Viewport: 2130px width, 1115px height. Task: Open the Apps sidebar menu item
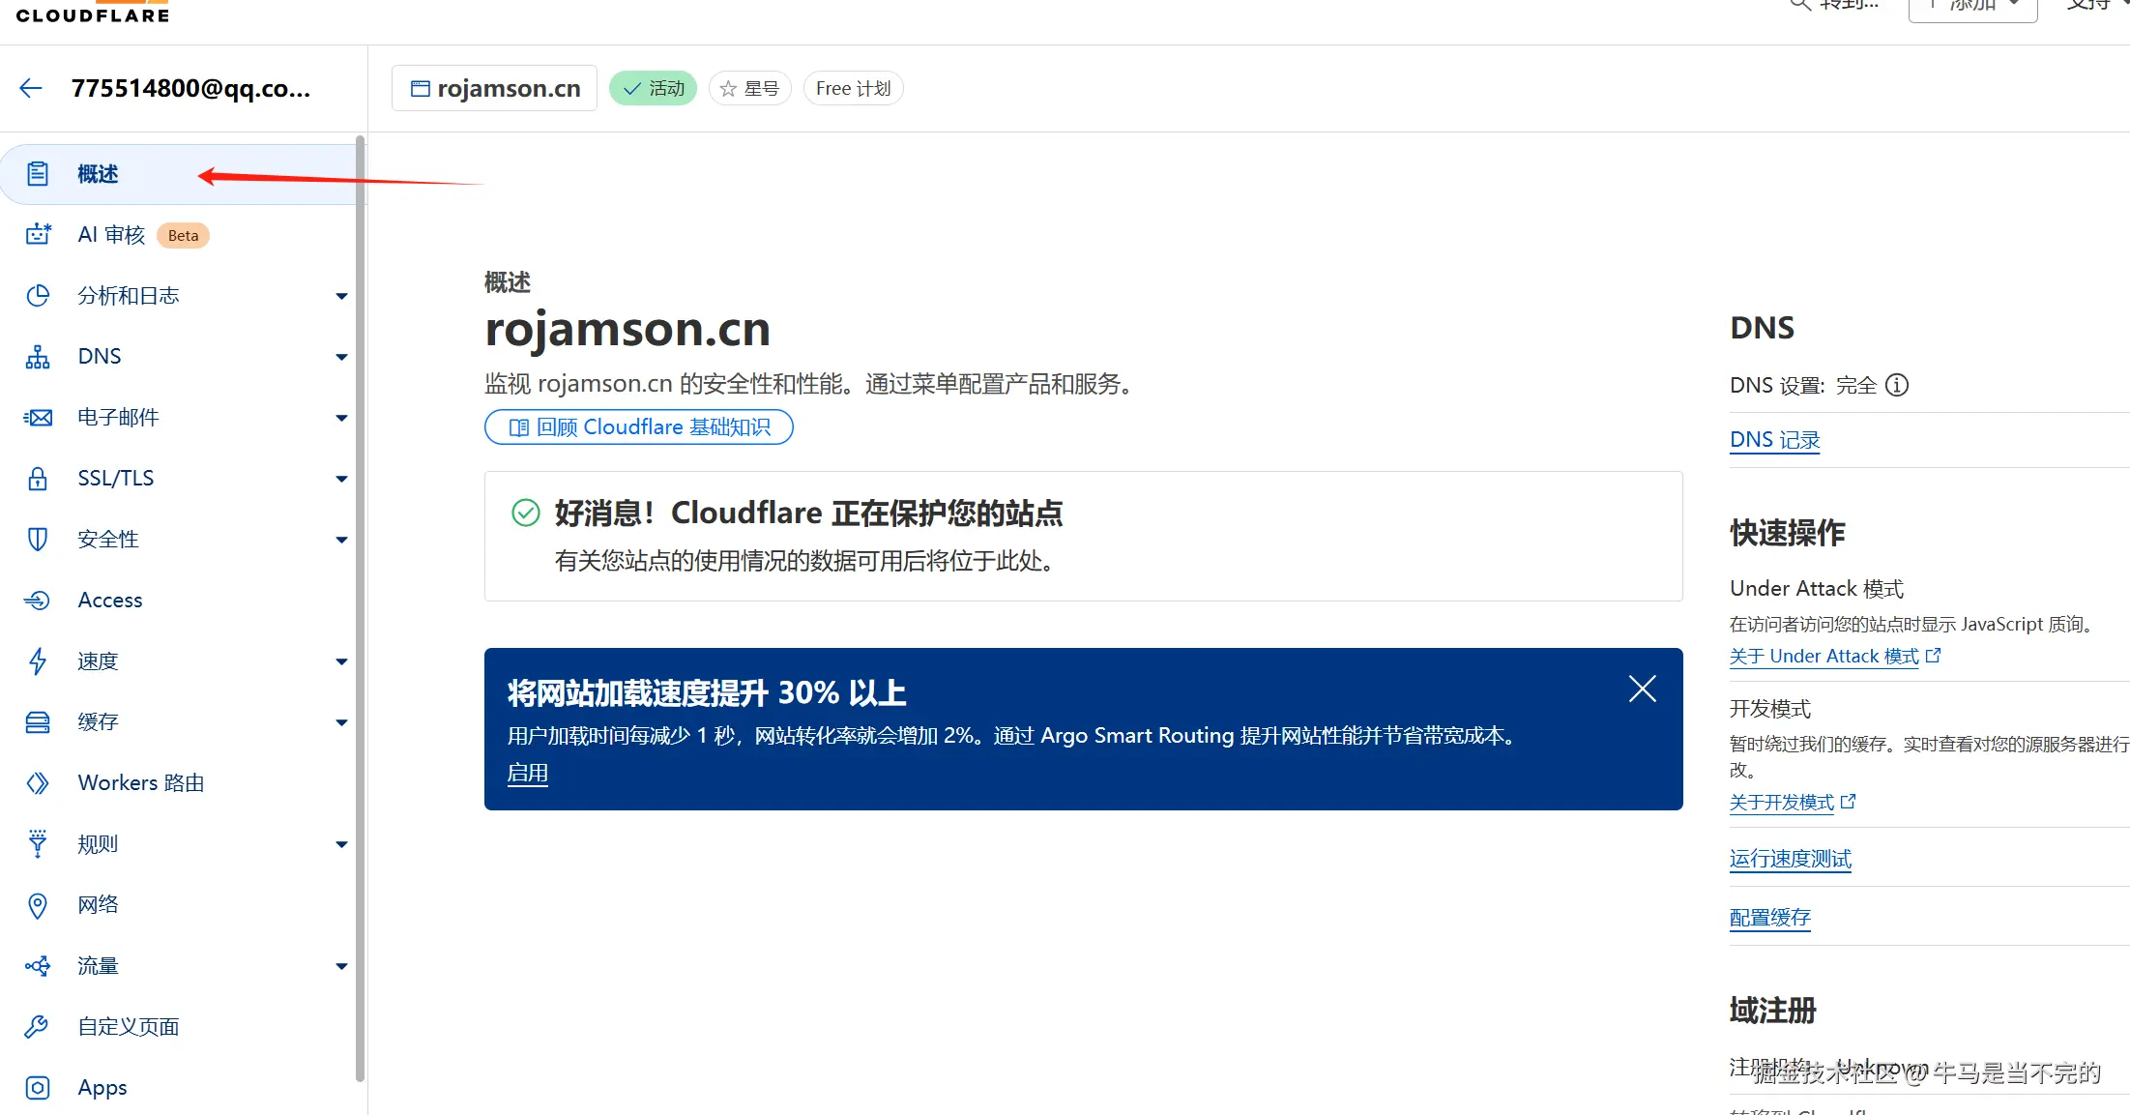point(178,1088)
